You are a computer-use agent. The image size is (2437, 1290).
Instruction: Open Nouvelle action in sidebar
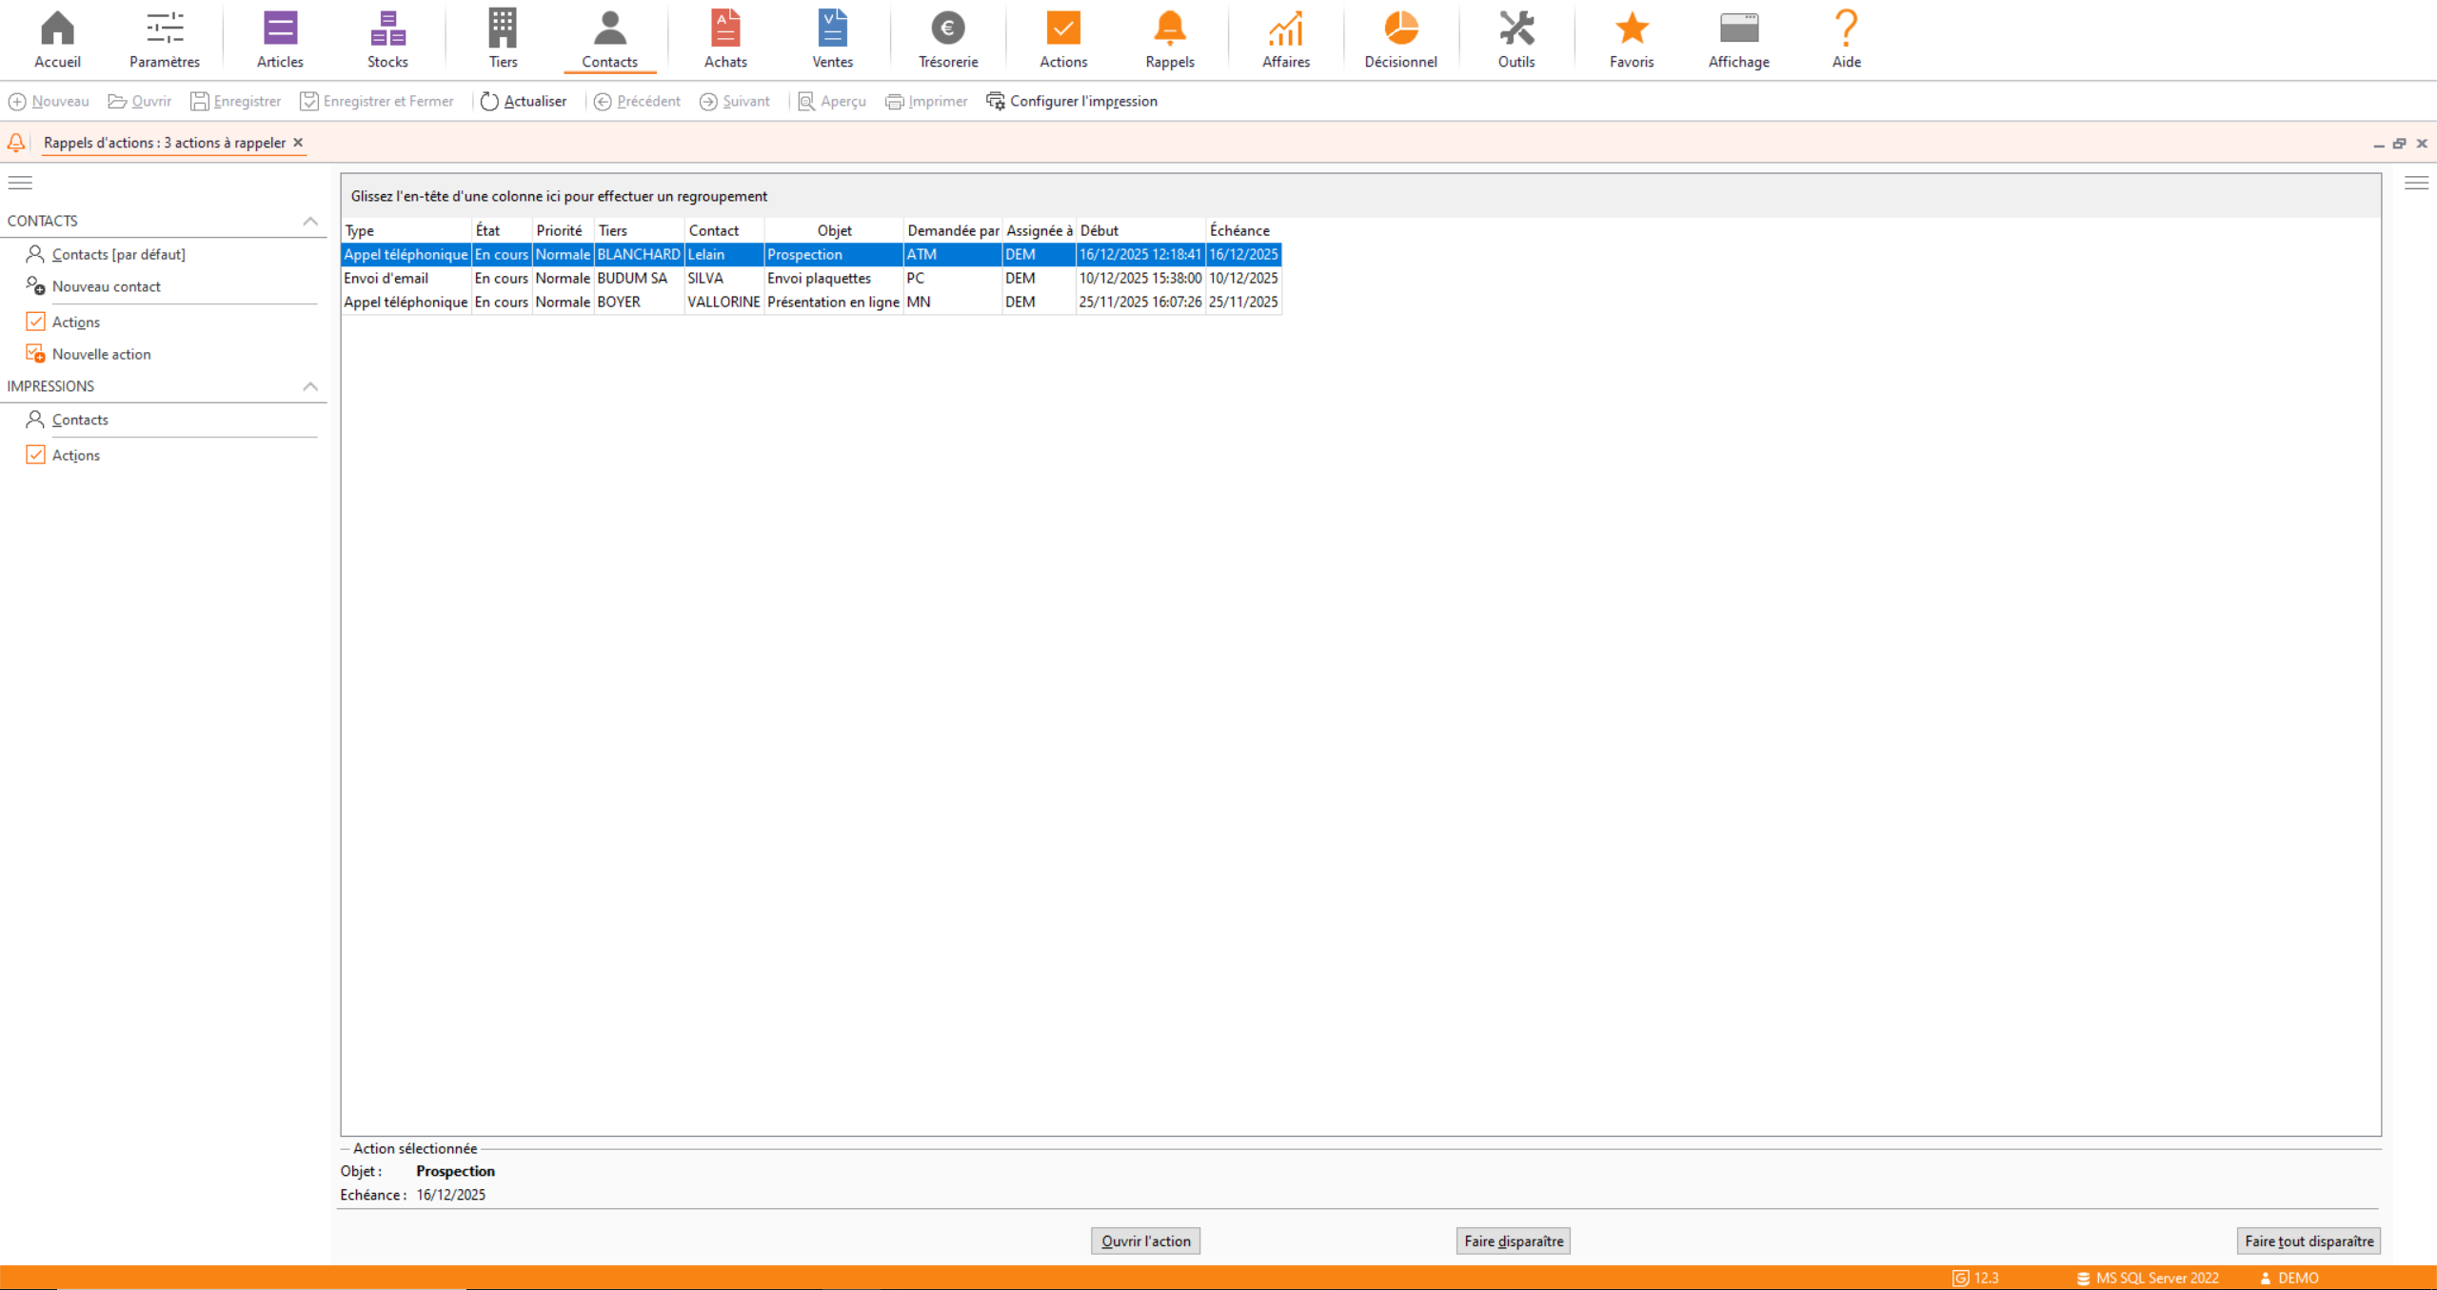coord(101,354)
